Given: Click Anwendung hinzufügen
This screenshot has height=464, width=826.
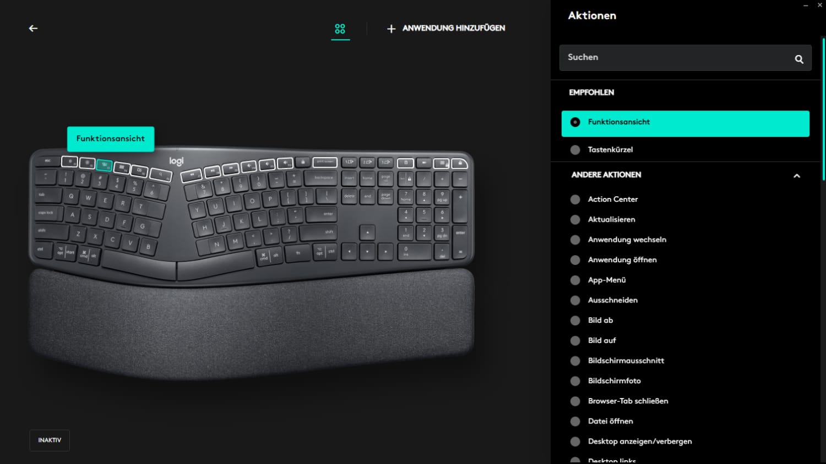Looking at the screenshot, I should coord(446,29).
